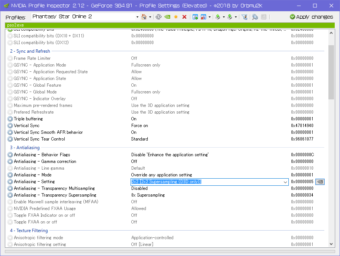The image size is (340, 256).
Task: Click the refresh profile arrows icon
Action: click(159, 17)
